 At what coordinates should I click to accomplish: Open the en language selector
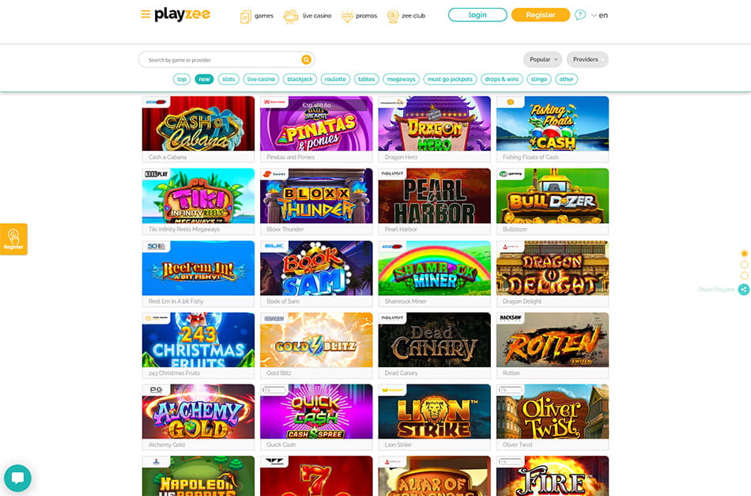[599, 15]
